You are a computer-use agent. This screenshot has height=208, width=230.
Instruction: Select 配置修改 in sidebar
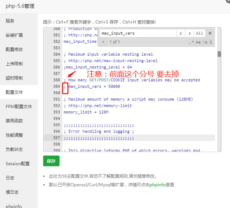[14, 49]
